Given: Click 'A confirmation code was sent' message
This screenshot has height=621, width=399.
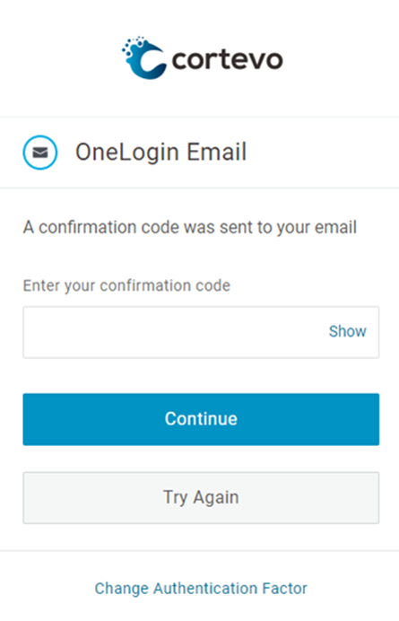Looking at the screenshot, I should [x=190, y=228].
